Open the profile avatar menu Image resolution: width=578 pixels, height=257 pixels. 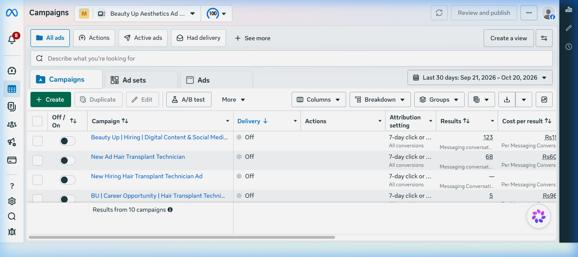[x=548, y=13]
